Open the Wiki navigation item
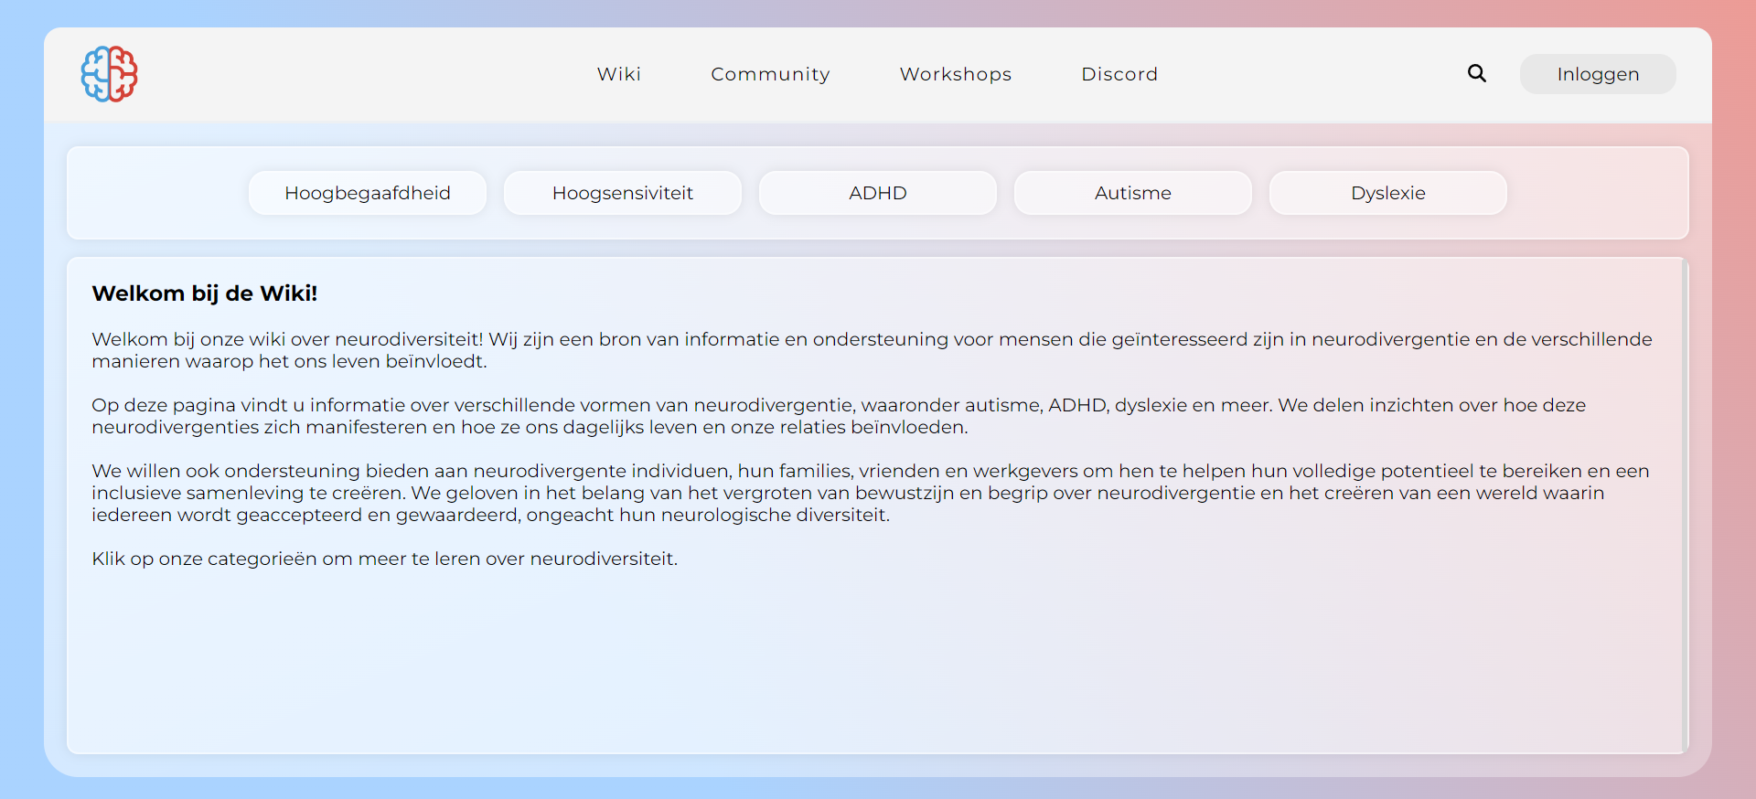Screen dimensions: 1756x799 (x=619, y=74)
